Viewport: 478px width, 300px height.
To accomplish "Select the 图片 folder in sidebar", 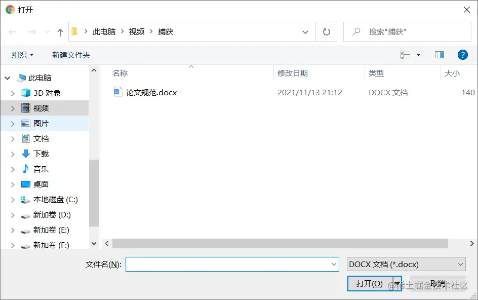I will pos(41,123).
